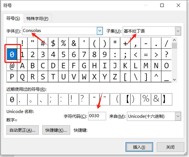Open the 字体 Consolas font dropdown
This screenshot has width=189, height=157.
100,31
